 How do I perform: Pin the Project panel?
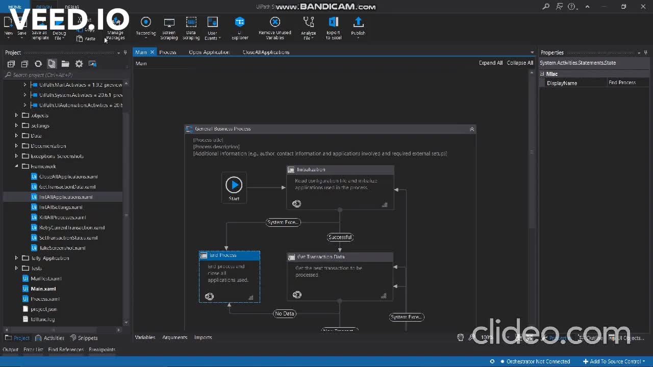coord(125,53)
